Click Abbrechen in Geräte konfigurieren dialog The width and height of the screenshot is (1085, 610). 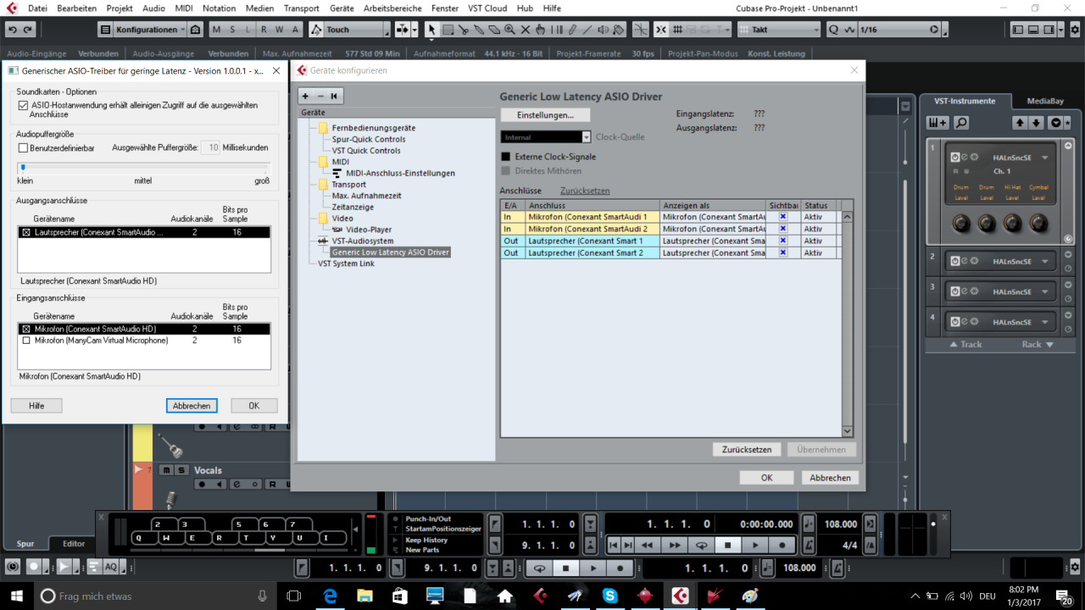830,478
